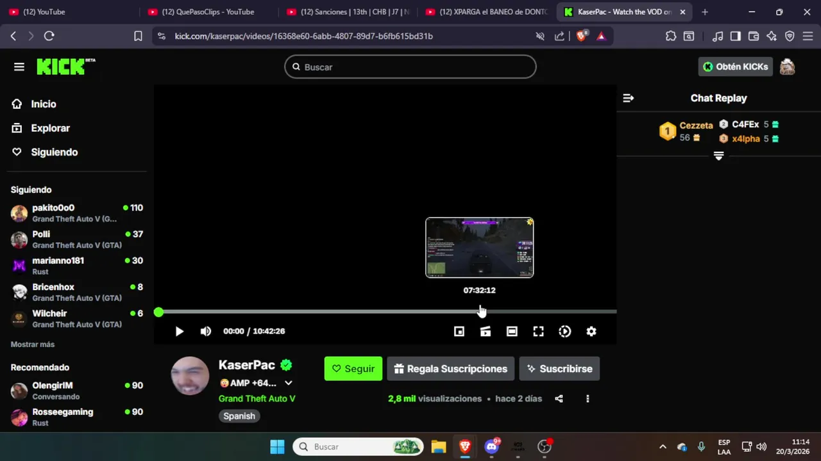Enable mini player mode
This screenshot has height=461, width=821.
[x=459, y=331]
